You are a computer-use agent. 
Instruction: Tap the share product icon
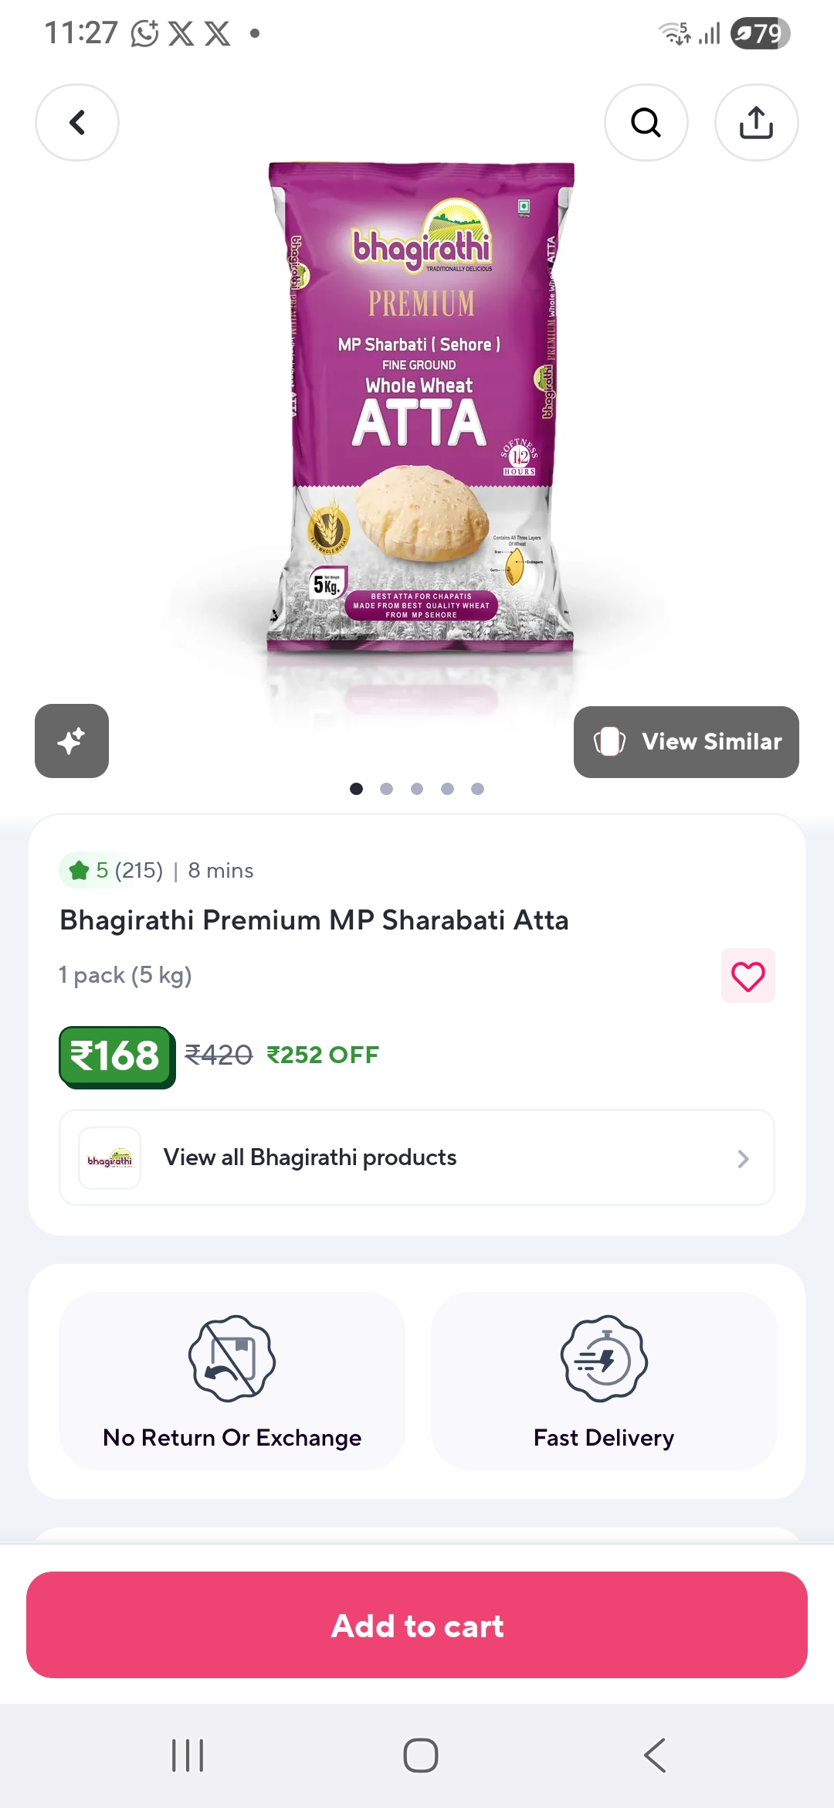(x=757, y=122)
